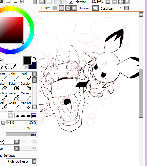Click the min size slider showing 0%

click(18, 128)
